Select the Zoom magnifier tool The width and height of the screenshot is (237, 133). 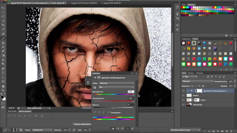click(x=3, y=90)
